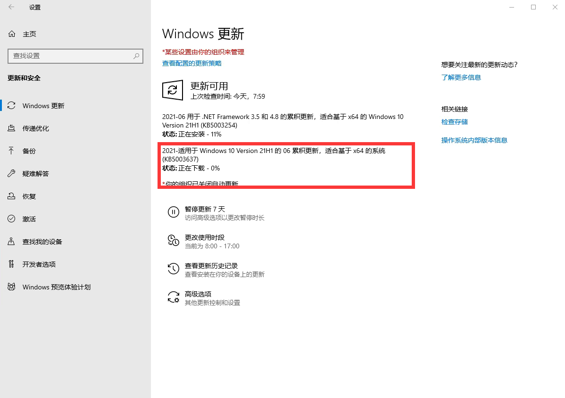The width and height of the screenshot is (565, 398).
Task: Click the large update refresh icon
Action: tap(173, 90)
